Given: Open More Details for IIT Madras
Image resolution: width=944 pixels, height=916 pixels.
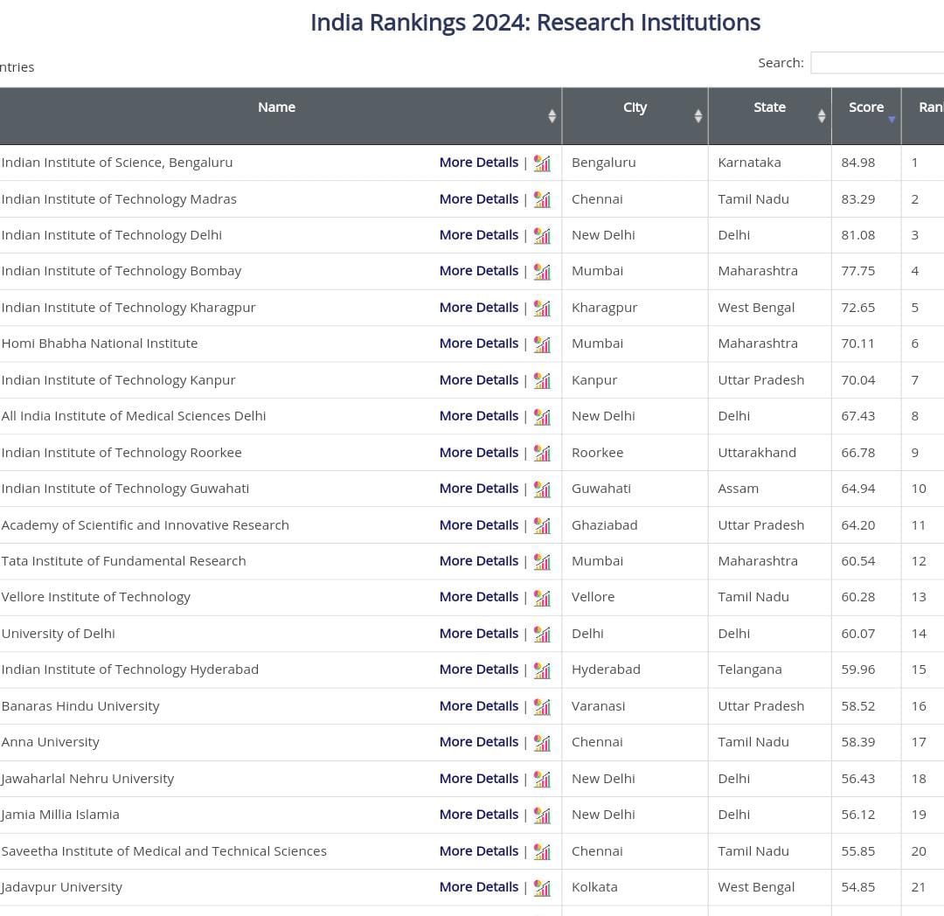Looking at the screenshot, I should click(479, 199).
